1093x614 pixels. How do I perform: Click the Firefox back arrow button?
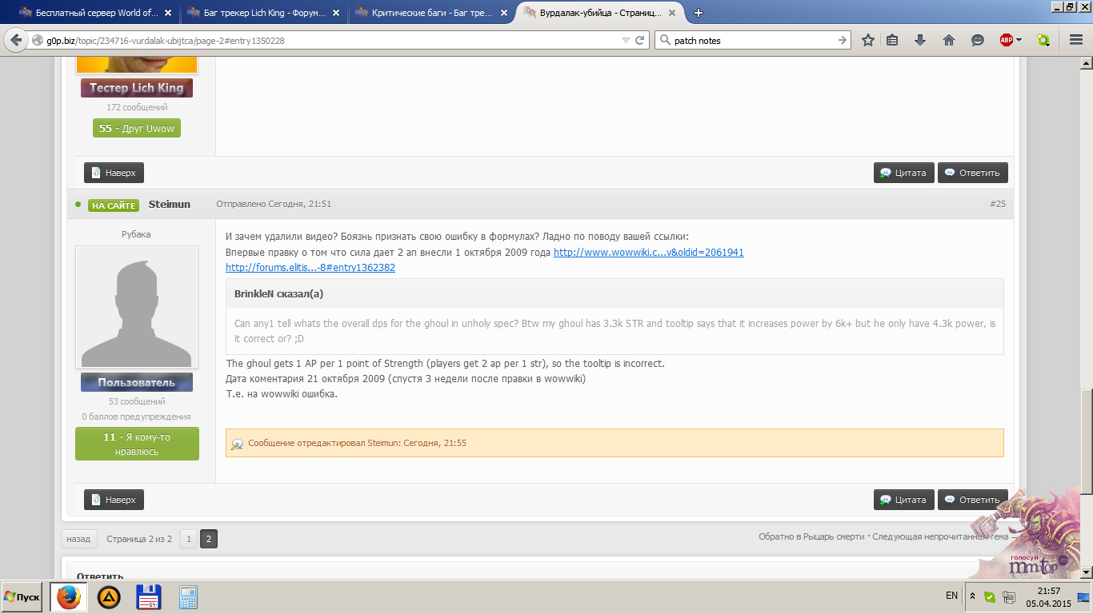(x=16, y=41)
